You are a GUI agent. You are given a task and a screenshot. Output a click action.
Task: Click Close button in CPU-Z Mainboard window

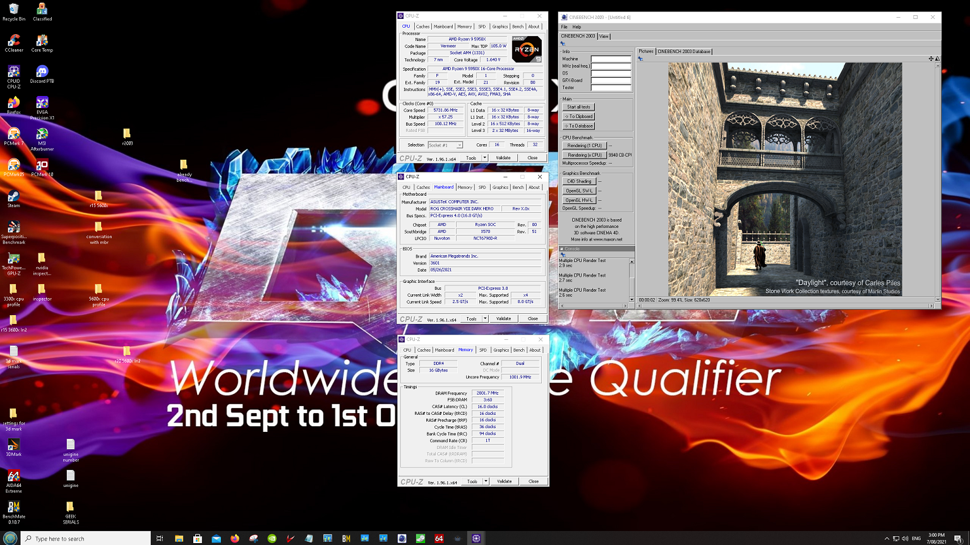(533, 318)
